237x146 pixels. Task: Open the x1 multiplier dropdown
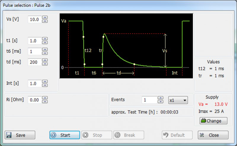tap(178, 100)
